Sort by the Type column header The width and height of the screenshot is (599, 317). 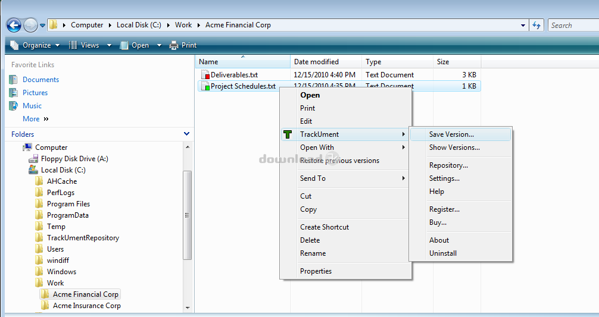(x=397, y=62)
